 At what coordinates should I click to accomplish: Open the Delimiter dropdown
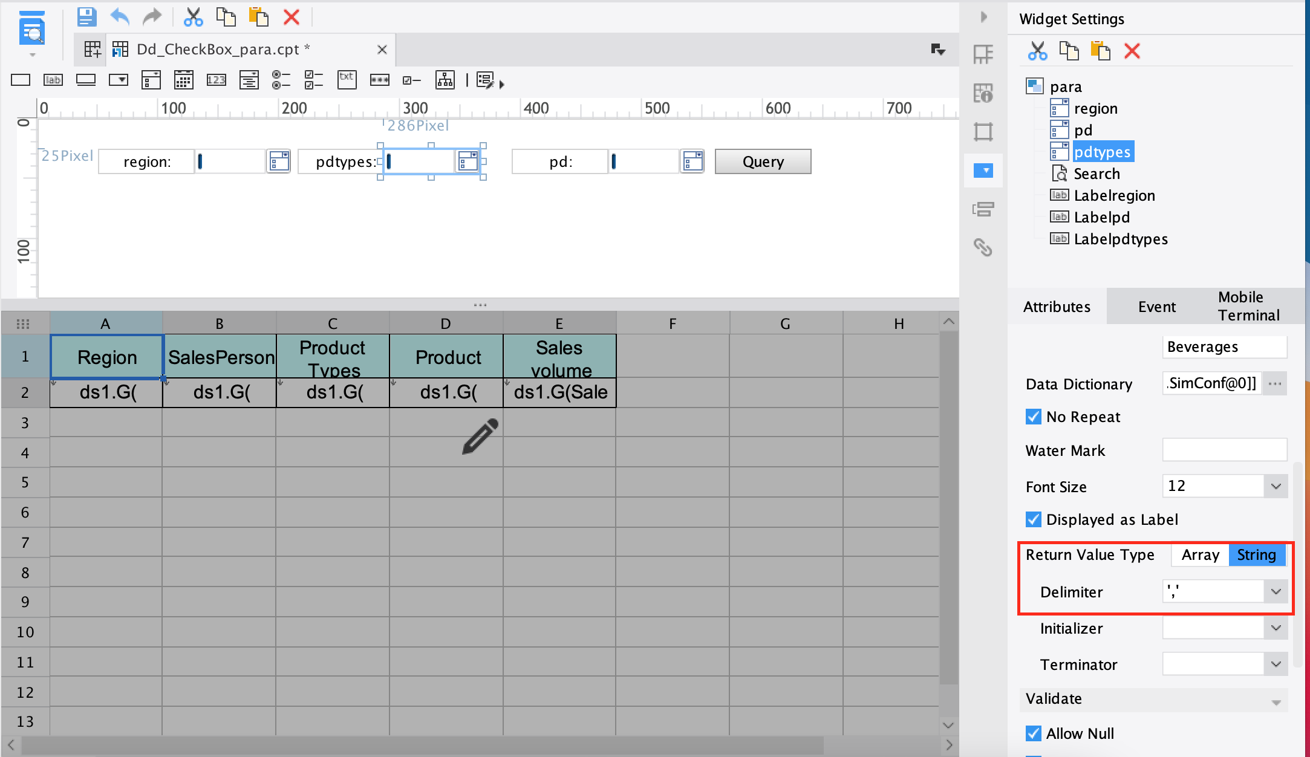1276,591
